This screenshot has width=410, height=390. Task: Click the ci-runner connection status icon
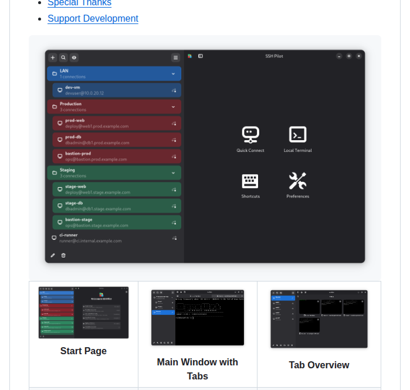[x=174, y=238]
